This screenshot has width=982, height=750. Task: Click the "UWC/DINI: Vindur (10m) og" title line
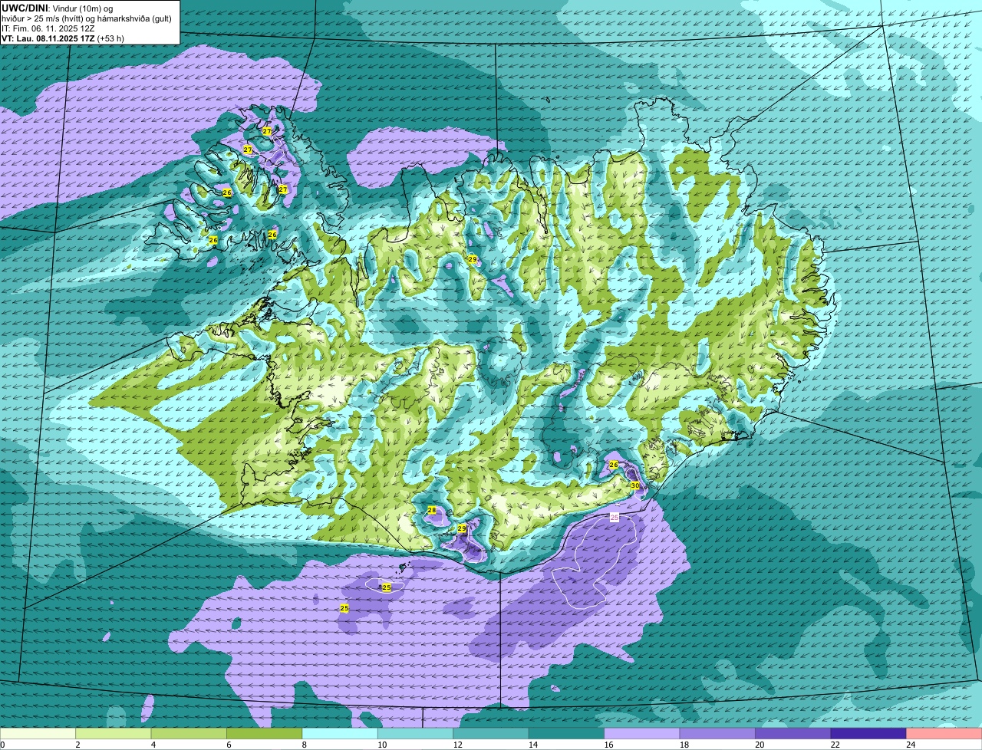click(58, 8)
